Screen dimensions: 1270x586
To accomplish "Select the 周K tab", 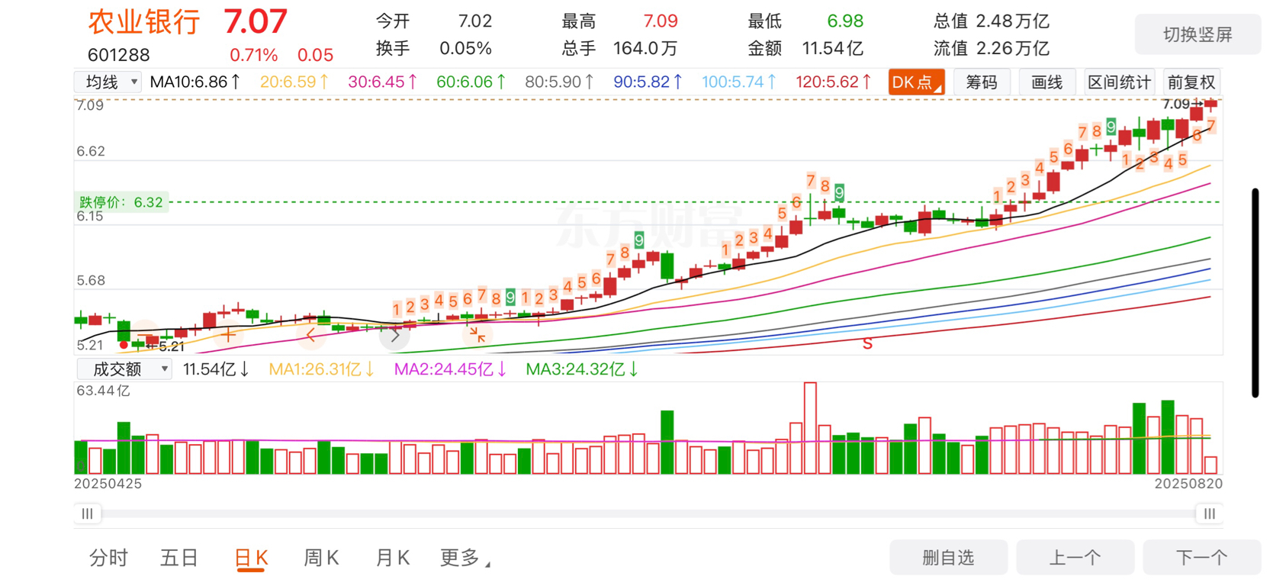I will [321, 558].
